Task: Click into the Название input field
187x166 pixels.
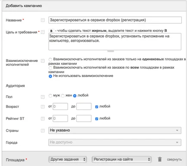Action: coord(115,20)
